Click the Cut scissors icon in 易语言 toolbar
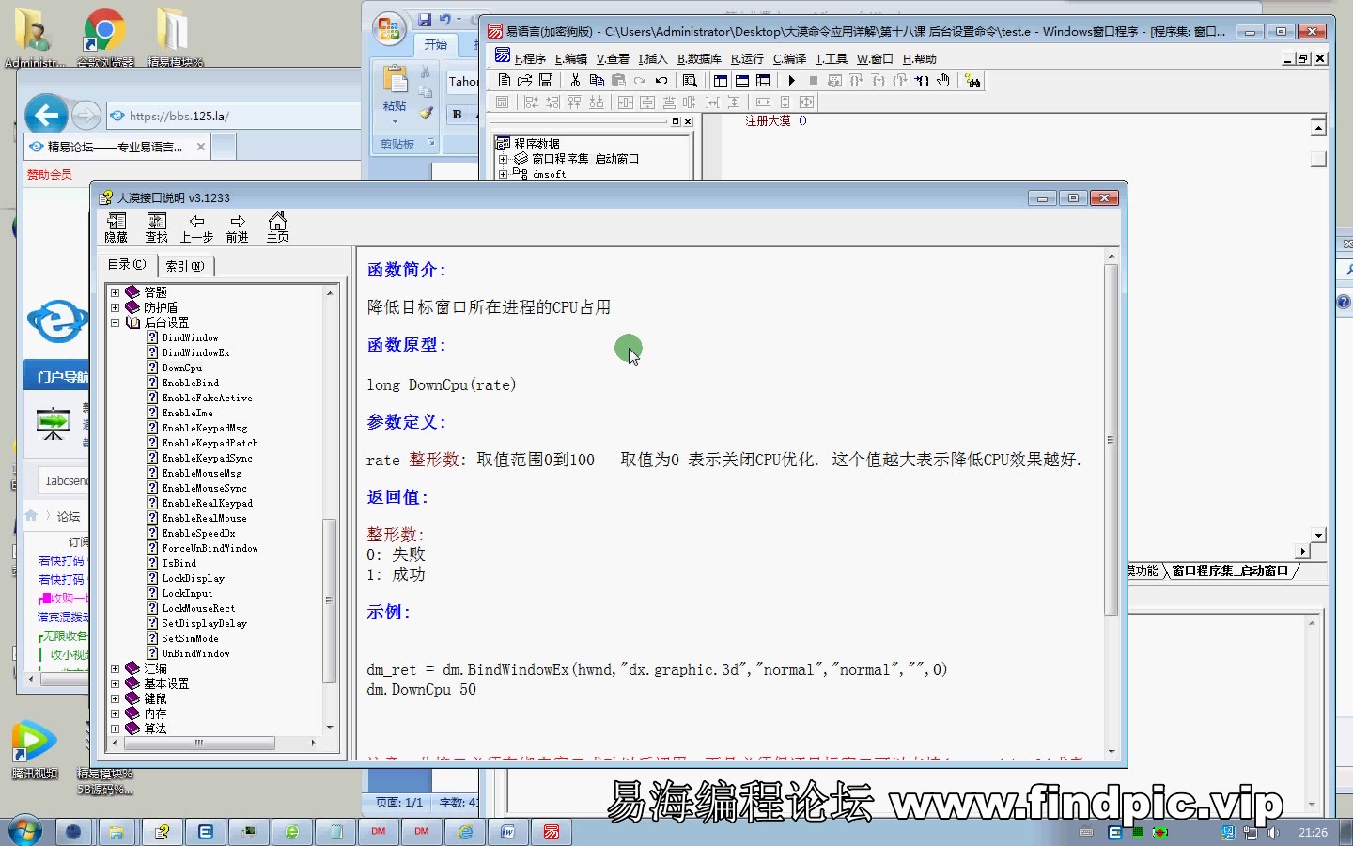The image size is (1353, 846). 575,81
